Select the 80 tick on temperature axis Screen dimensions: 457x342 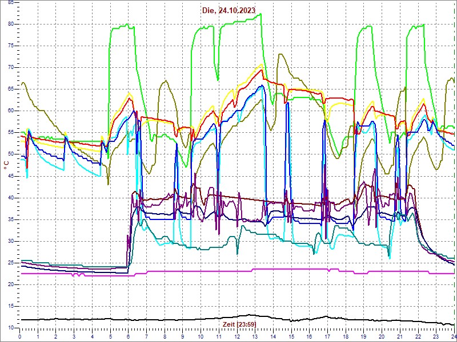(10, 24)
